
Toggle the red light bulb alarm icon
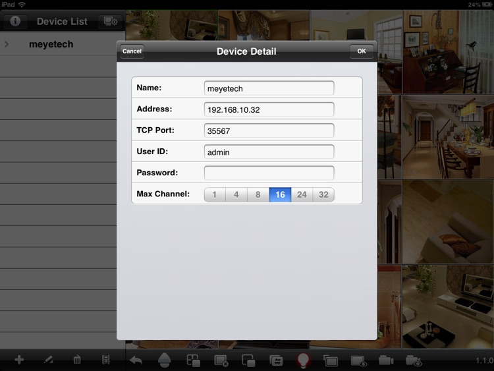[x=303, y=360]
